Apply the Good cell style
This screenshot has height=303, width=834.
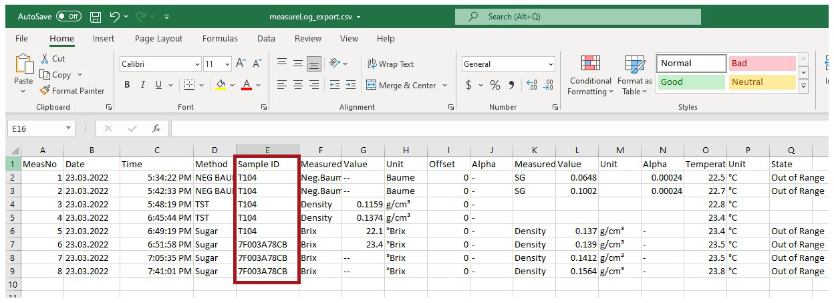pyautogui.click(x=692, y=82)
